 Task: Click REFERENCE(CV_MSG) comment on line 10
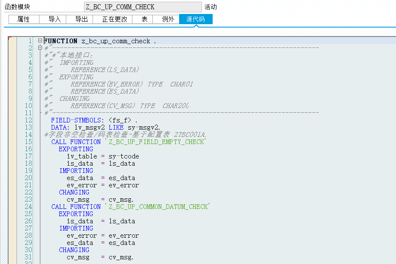(x=103, y=106)
